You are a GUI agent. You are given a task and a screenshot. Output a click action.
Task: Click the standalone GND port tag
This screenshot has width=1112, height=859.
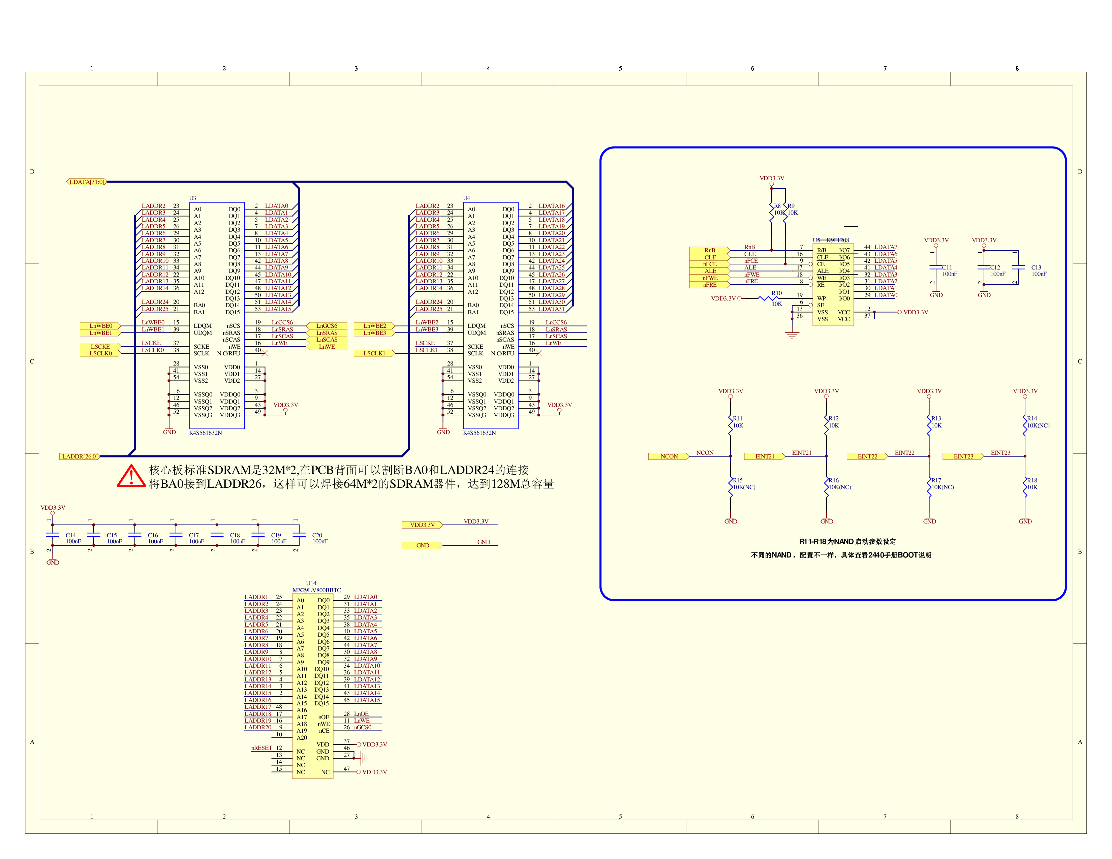pyautogui.click(x=422, y=545)
